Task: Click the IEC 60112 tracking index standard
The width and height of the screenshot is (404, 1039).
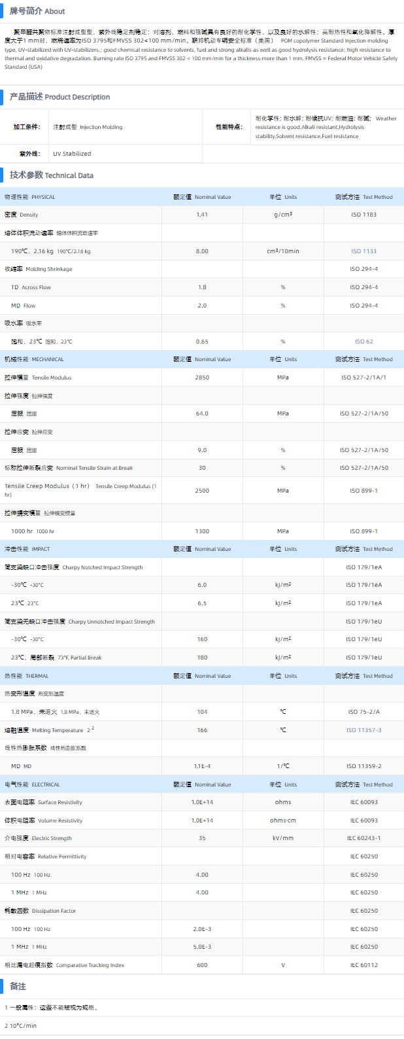Action: pos(363,965)
